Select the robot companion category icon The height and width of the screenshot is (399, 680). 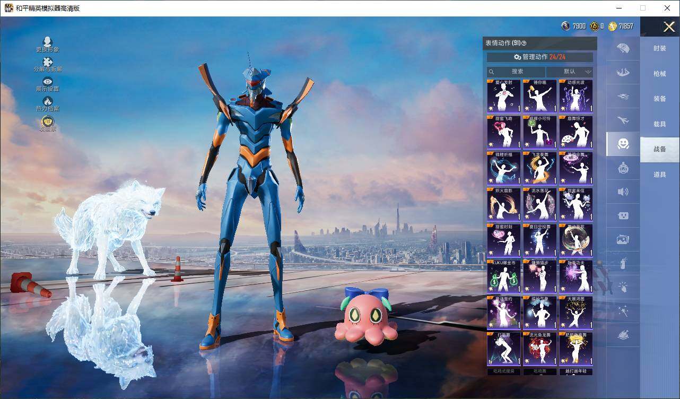(623, 168)
